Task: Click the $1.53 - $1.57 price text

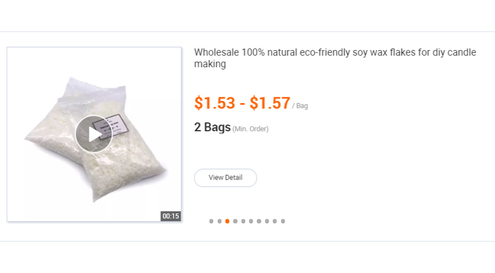Action: click(x=242, y=103)
